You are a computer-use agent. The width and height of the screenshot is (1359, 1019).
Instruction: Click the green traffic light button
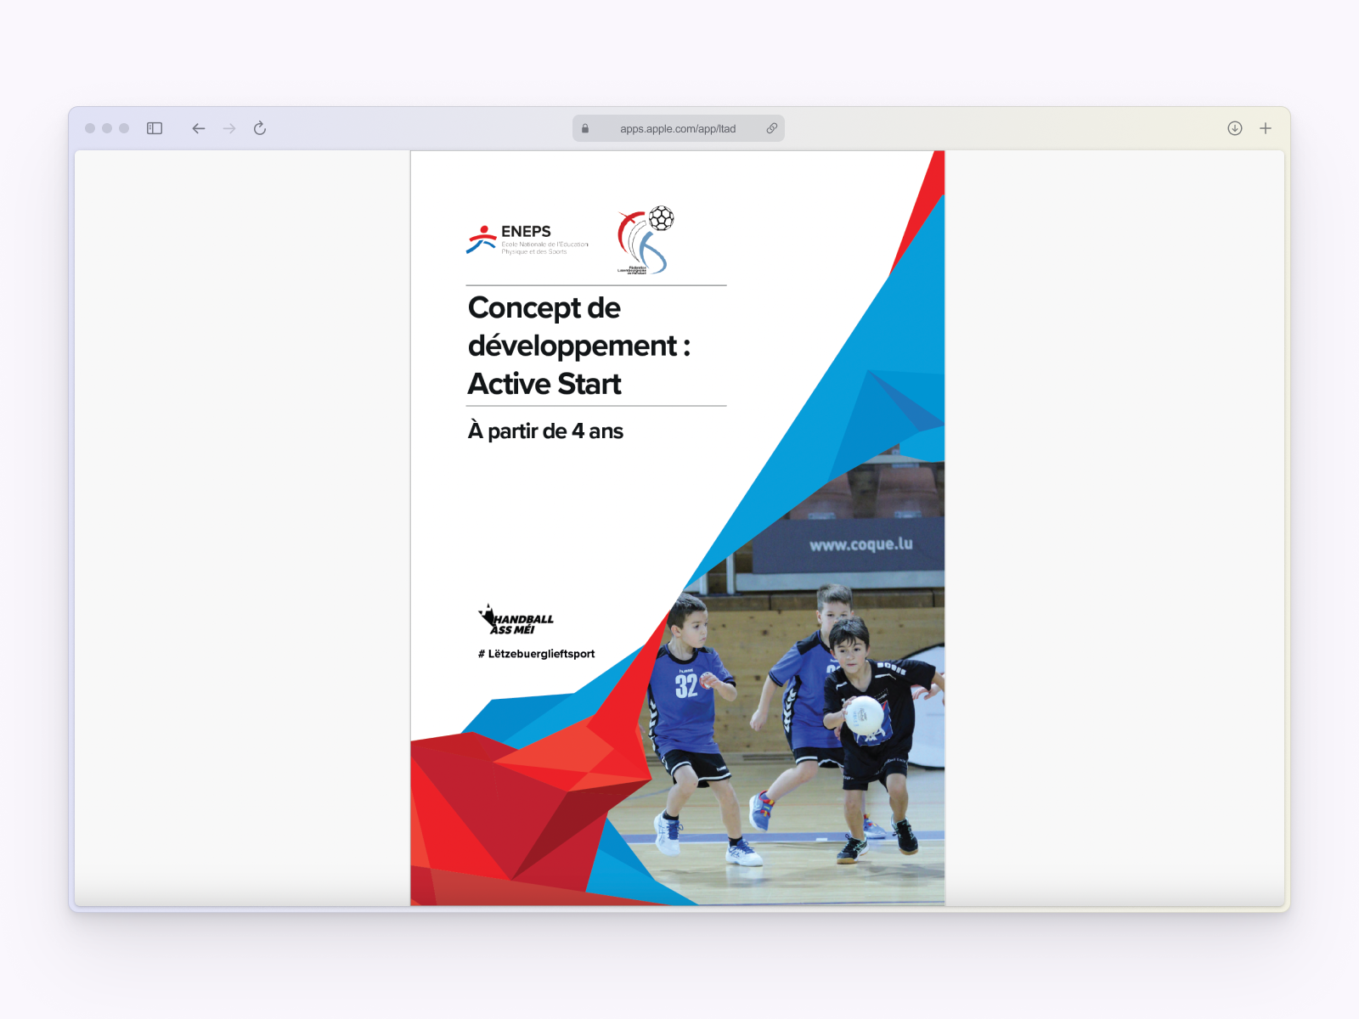click(x=126, y=128)
